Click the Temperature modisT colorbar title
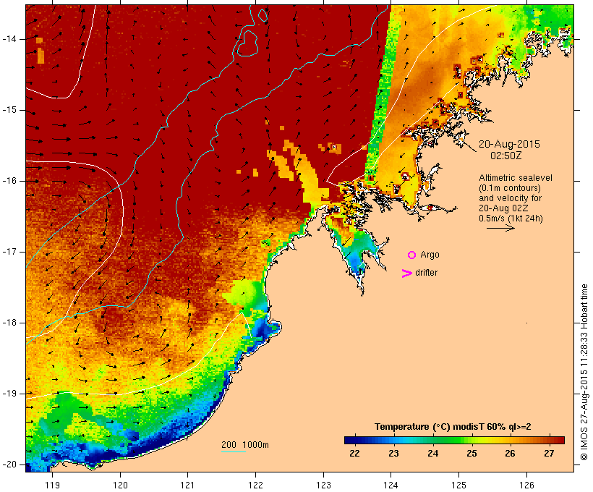 [453, 427]
